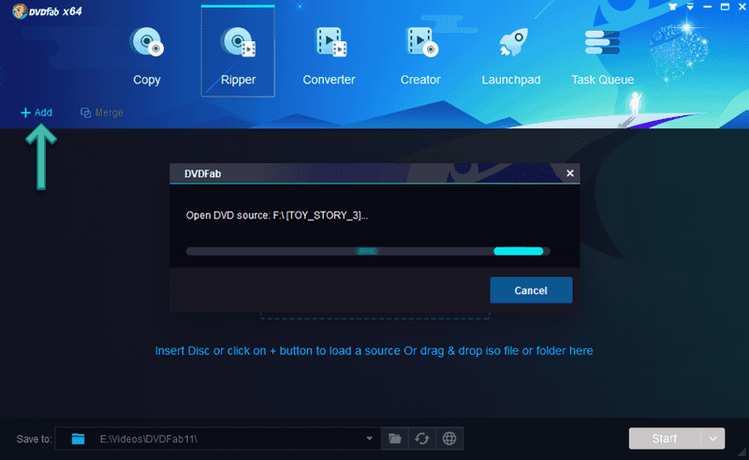Cancel opening the DVD source

(531, 290)
